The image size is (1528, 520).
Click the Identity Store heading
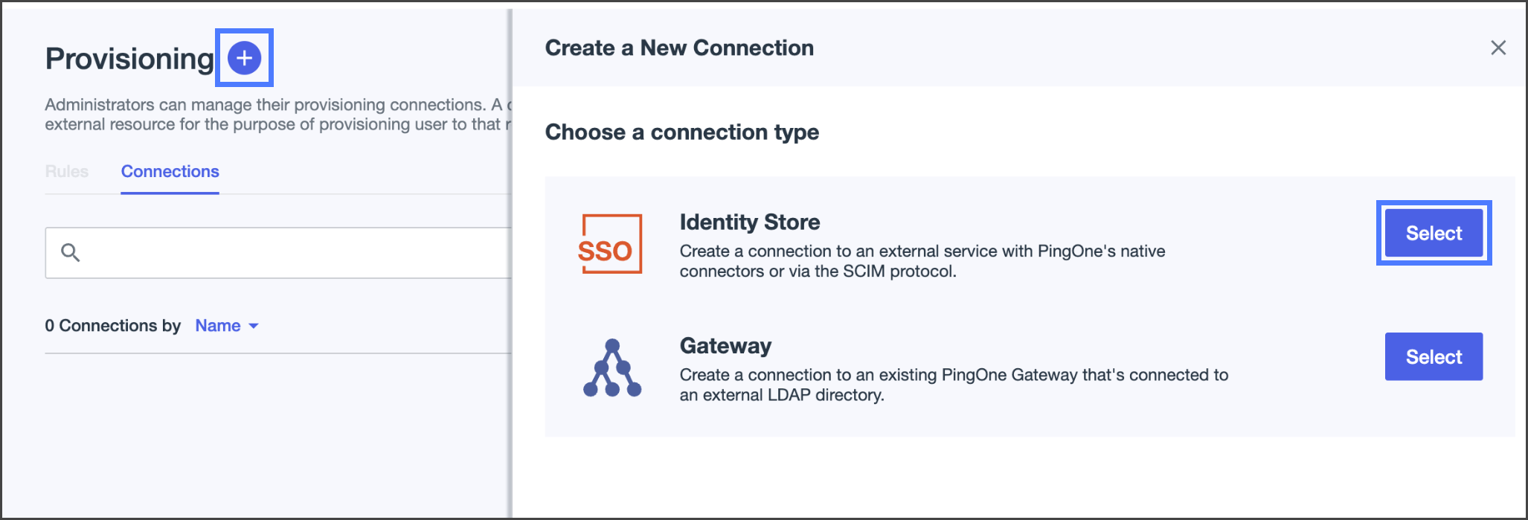point(749,222)
